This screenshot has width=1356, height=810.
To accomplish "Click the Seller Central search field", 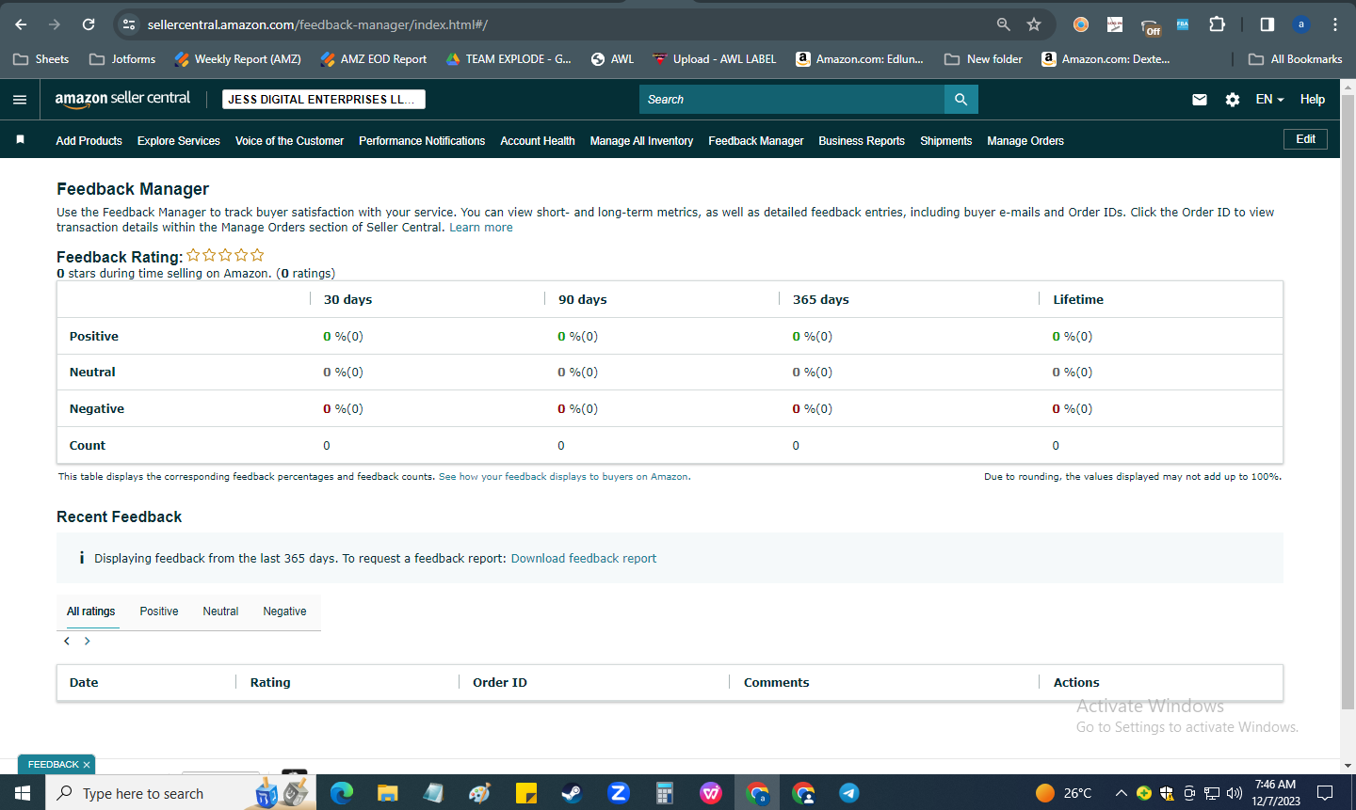I will (x=792, y=99).
